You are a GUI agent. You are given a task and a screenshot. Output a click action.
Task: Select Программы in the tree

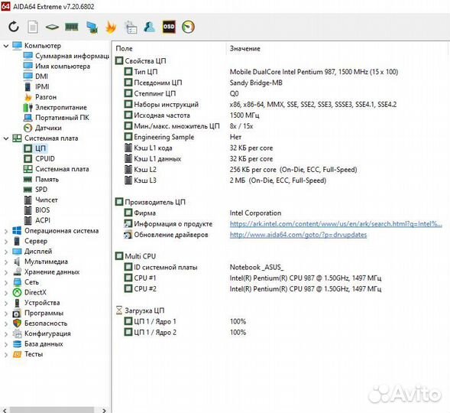coord(38,314)
